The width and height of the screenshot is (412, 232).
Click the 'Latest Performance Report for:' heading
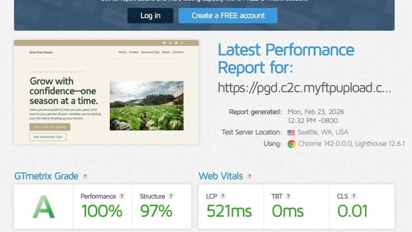(x=286, y=59)
